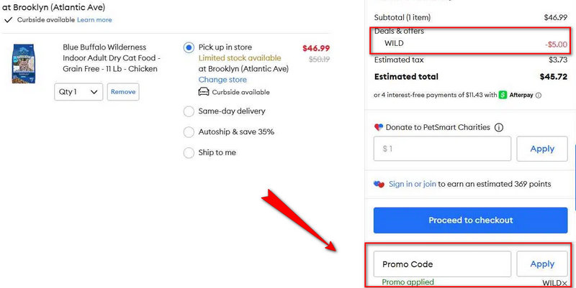
Task: Select Pick up in store option
Action: [189, 47]
